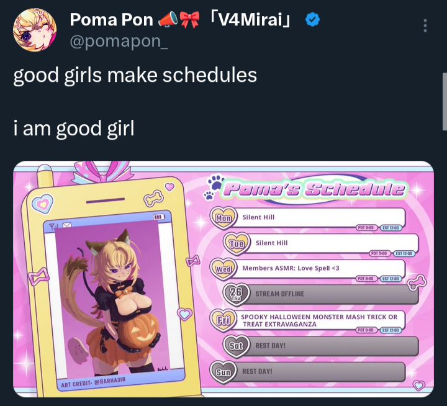The height and width of the screenshot is (406, 447).
Task: Click the Sun heart badge
Action: pyautogui.click(x=223, y=372)
